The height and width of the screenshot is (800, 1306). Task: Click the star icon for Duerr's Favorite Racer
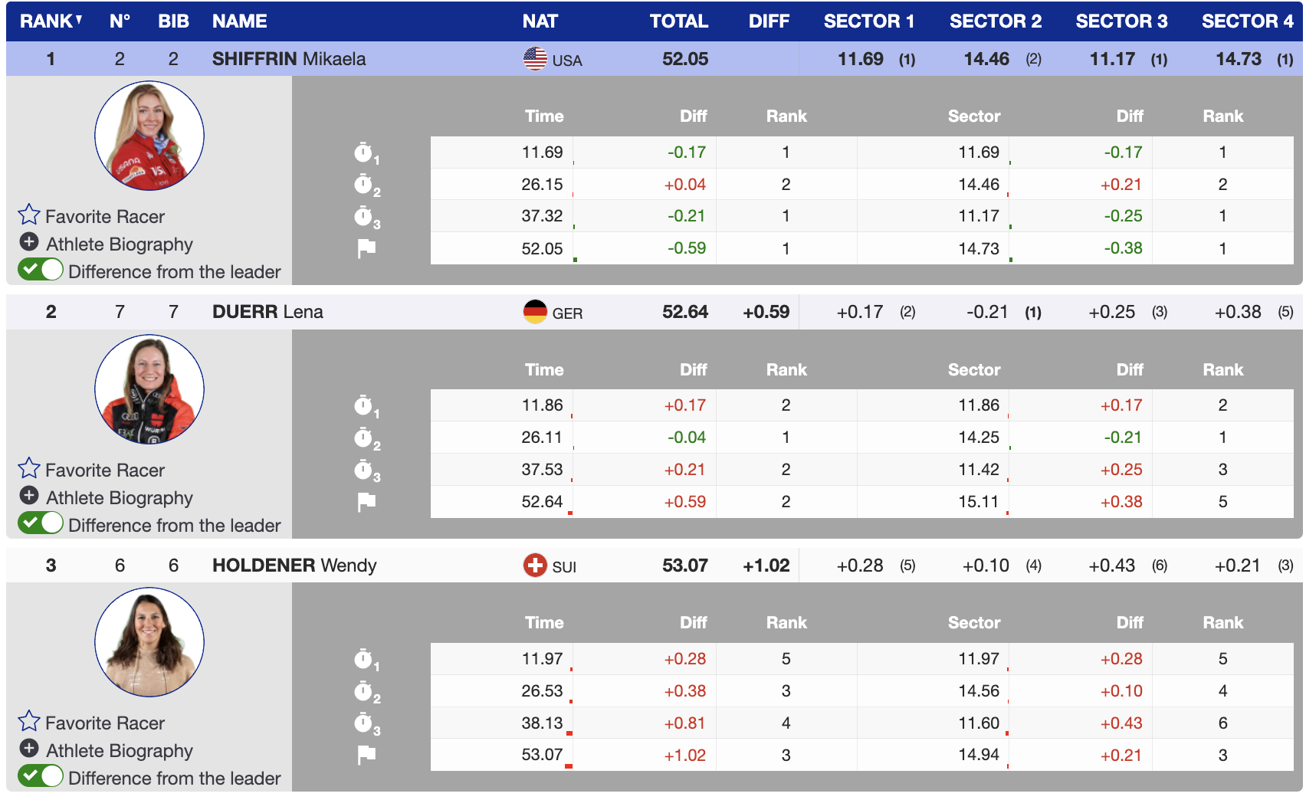click(x=29, y=468)
